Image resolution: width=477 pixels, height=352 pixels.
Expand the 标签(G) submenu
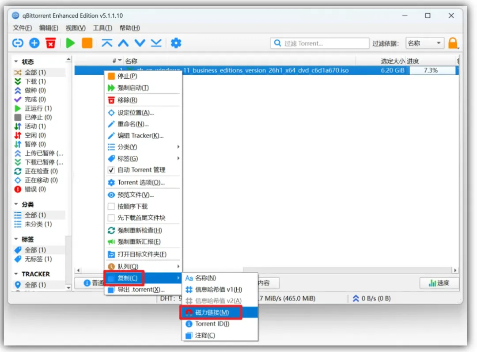[143, 159]
